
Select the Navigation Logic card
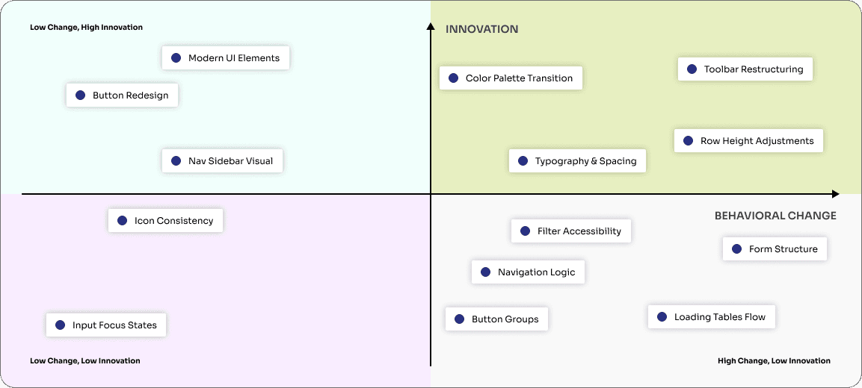point(528,272)
